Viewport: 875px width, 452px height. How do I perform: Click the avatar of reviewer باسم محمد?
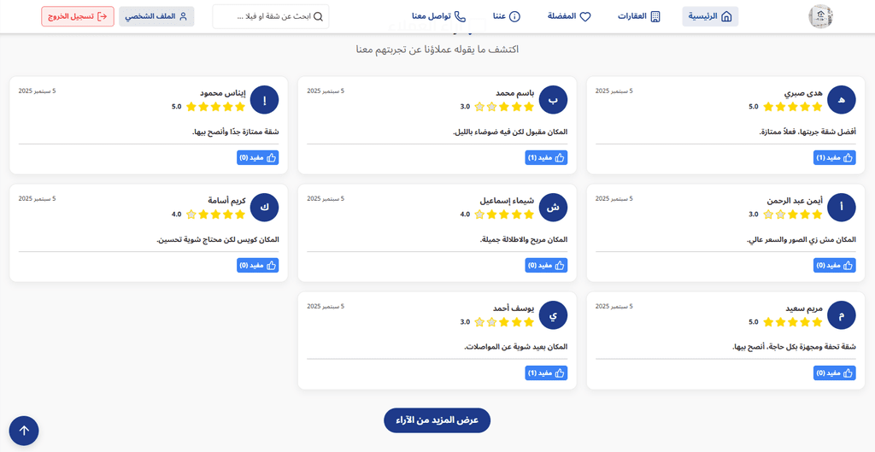(553, 100)
